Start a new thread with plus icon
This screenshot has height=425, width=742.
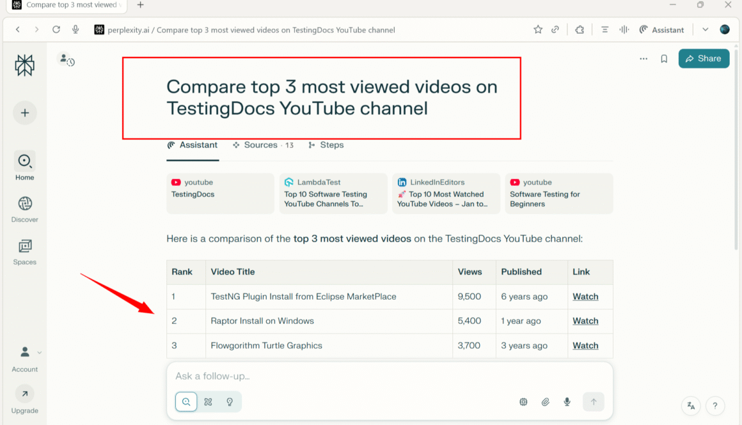(25, 113)
